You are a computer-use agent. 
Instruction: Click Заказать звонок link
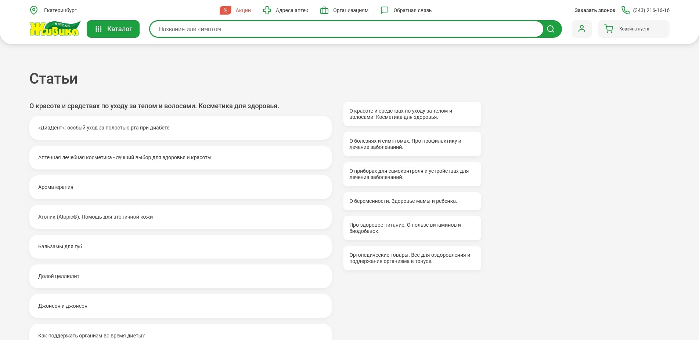point(595,10)
